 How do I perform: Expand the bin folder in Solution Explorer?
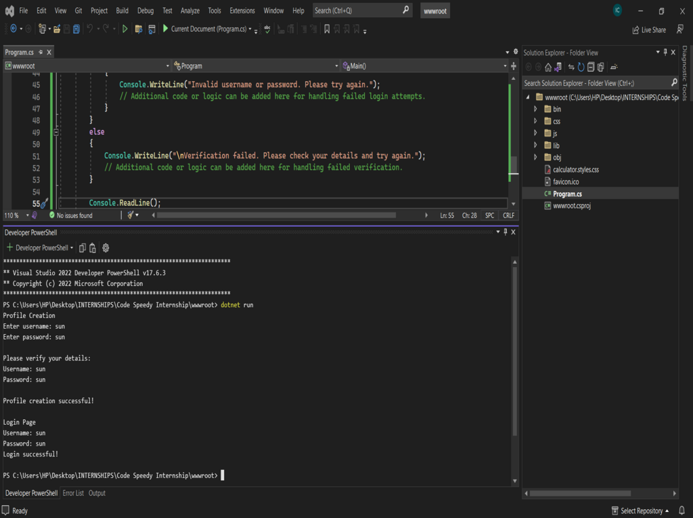click(x=535, y=109)
